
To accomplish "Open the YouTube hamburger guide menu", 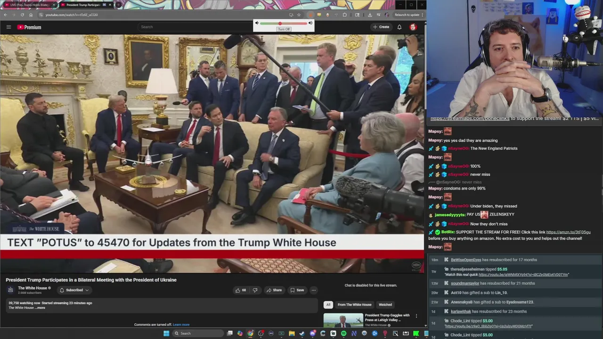I will coord(8,27).
